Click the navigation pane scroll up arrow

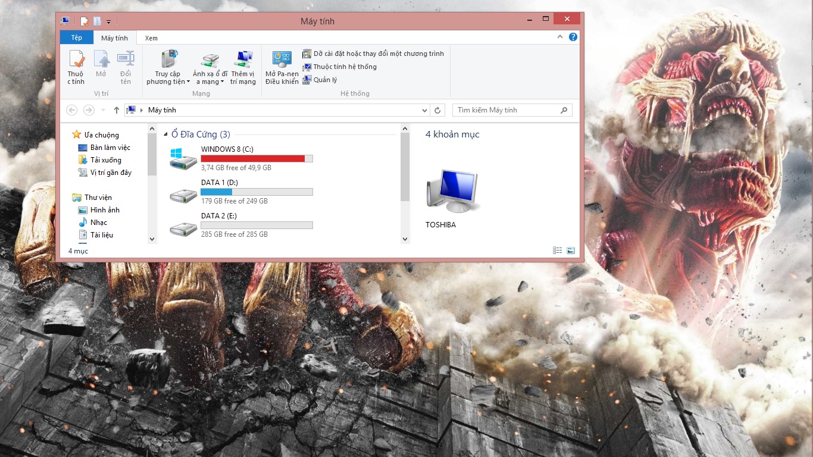pos(152,129)
